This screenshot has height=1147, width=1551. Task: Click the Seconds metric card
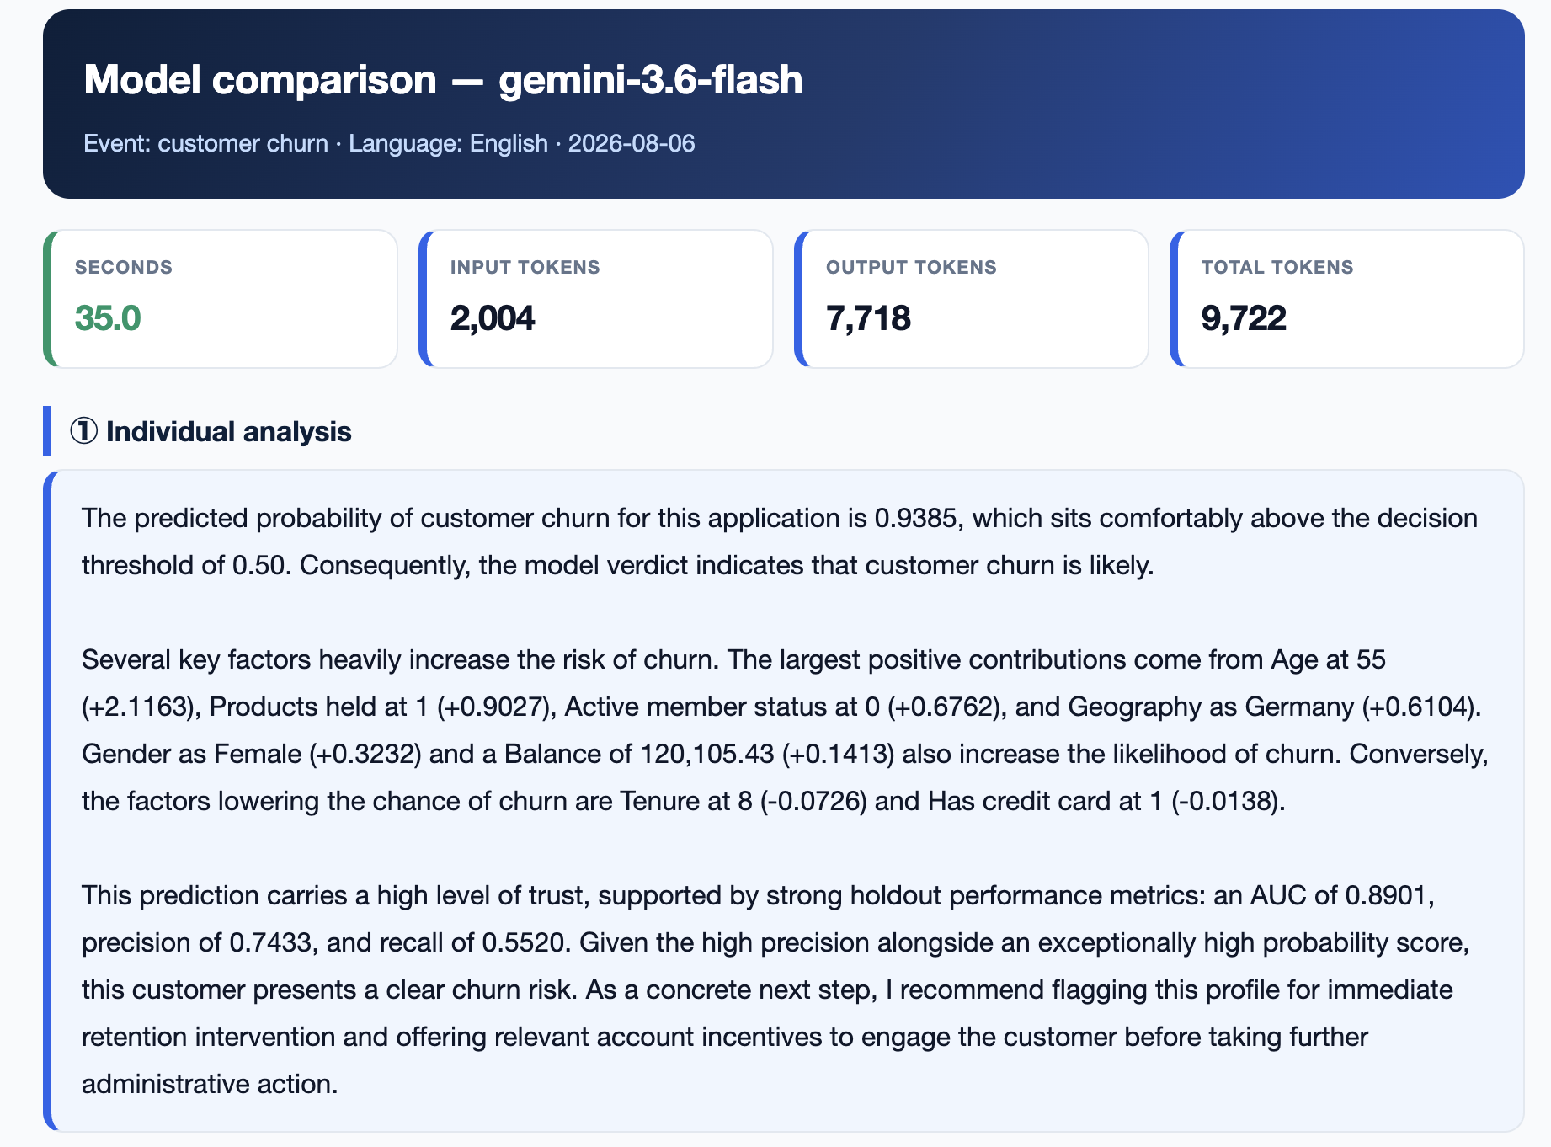[221, 299]
